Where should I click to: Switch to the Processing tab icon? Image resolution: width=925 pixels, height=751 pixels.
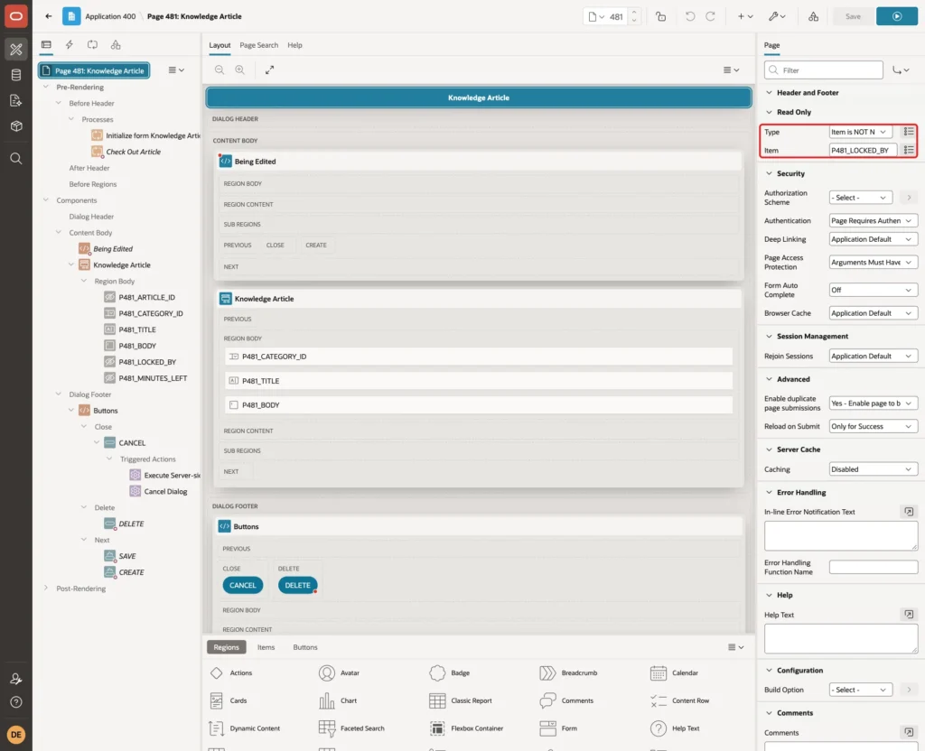point(92,45)
